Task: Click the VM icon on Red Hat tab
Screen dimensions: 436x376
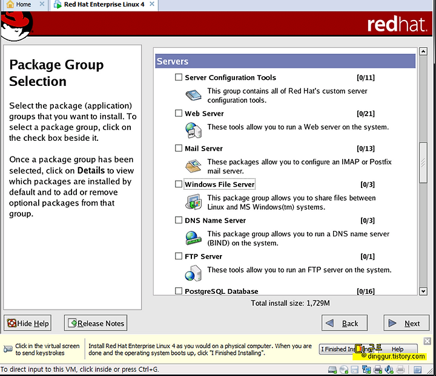Action: pos(58,4)
